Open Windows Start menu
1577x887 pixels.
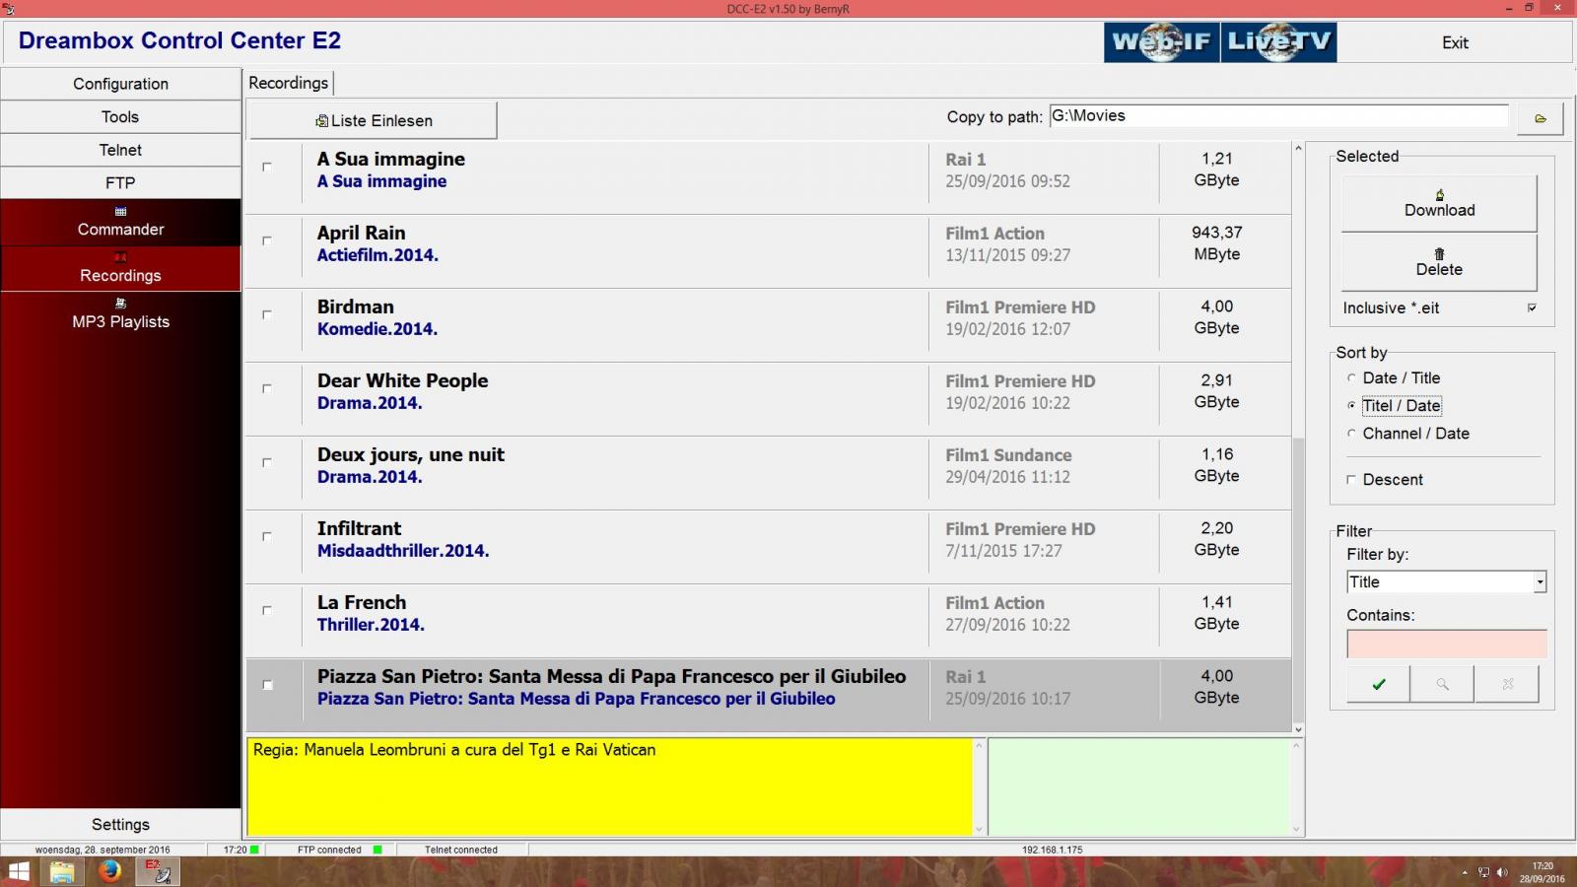(x=19, y=871)
